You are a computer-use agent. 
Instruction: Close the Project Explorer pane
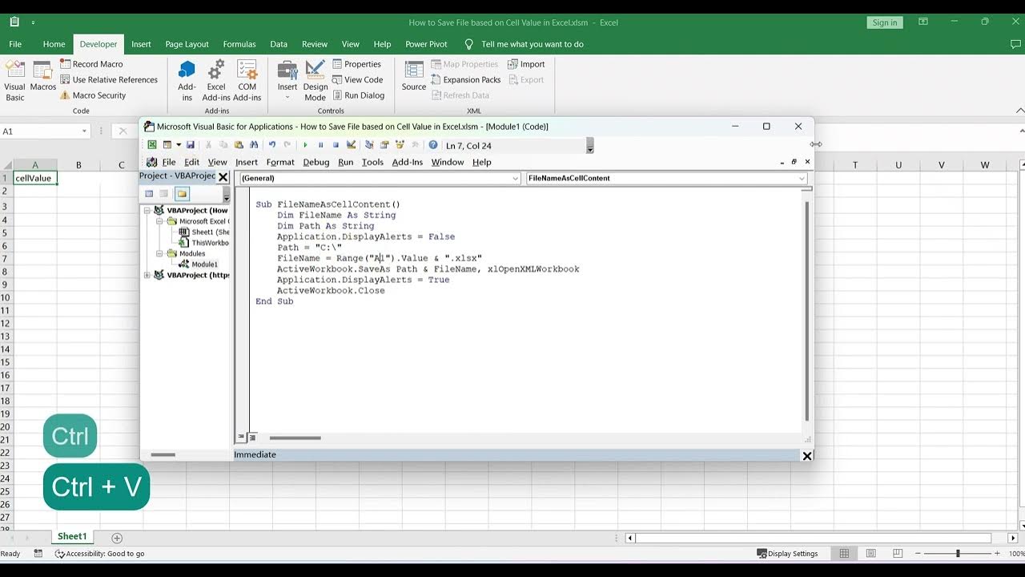point(223,177)
